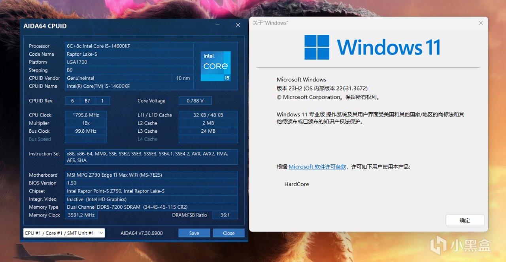Select the CPUID Name value Intel(R) Core(TM) i5-14600KF
Screen dimensions: 506x262
click(129, 86)
